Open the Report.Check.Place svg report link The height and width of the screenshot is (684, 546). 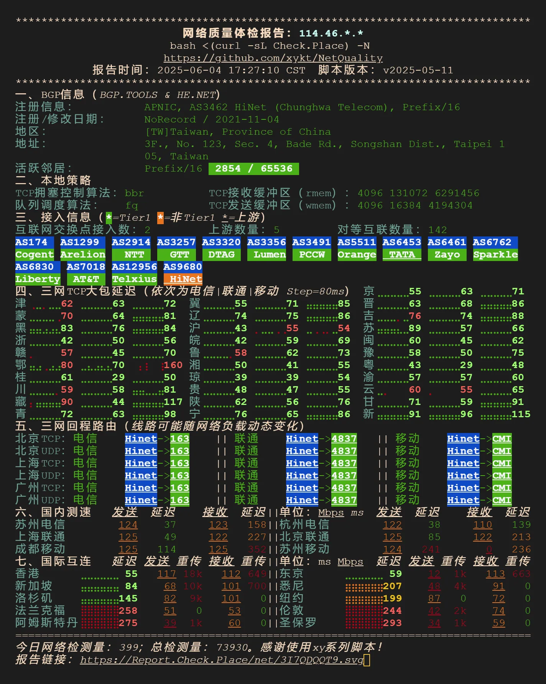[x=222, y=660]
